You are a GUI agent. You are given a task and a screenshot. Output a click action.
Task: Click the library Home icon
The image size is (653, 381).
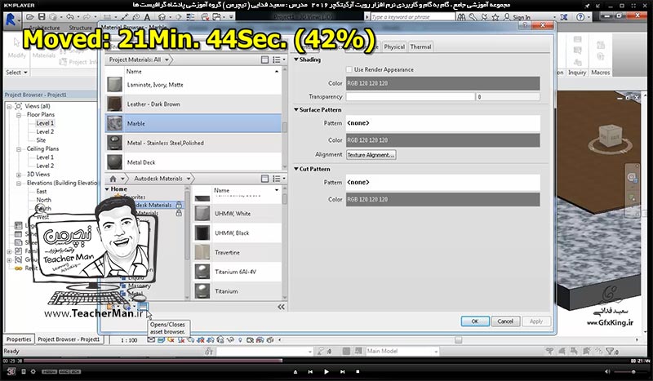coord(113,179)
